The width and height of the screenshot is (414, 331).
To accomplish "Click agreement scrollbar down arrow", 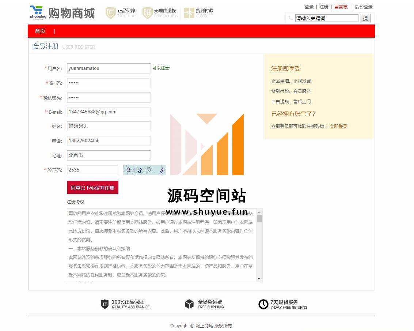I will (x=259, y=279).
